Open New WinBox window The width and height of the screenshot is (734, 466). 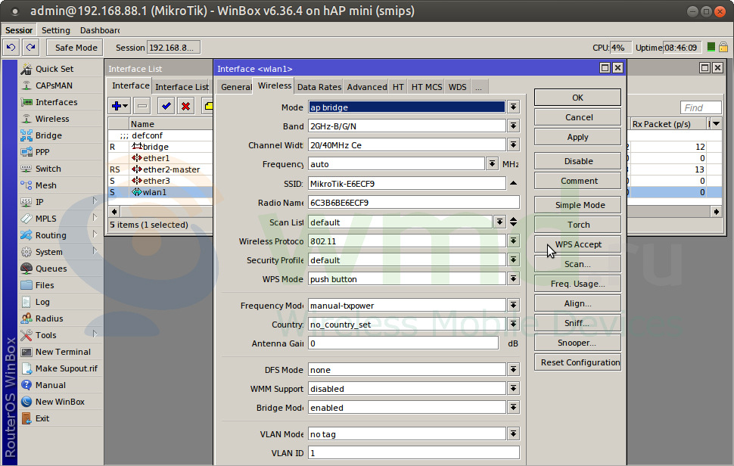pyautogui.click(x=60, y=402)
